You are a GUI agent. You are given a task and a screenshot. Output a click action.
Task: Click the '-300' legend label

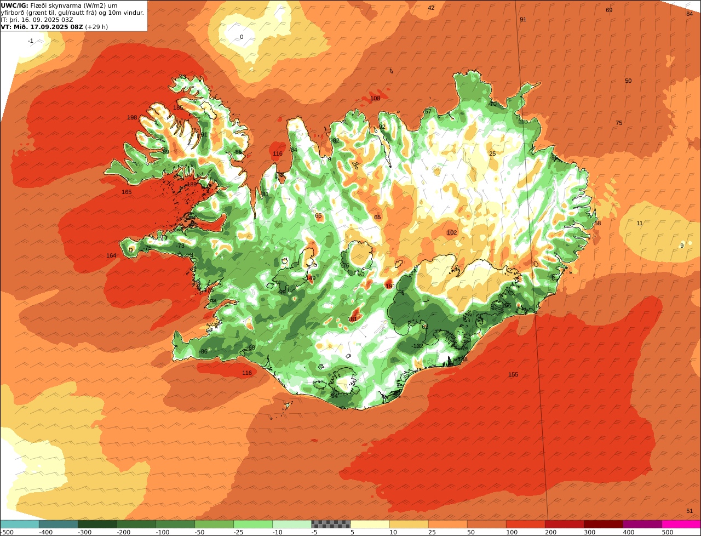point(84,532)
